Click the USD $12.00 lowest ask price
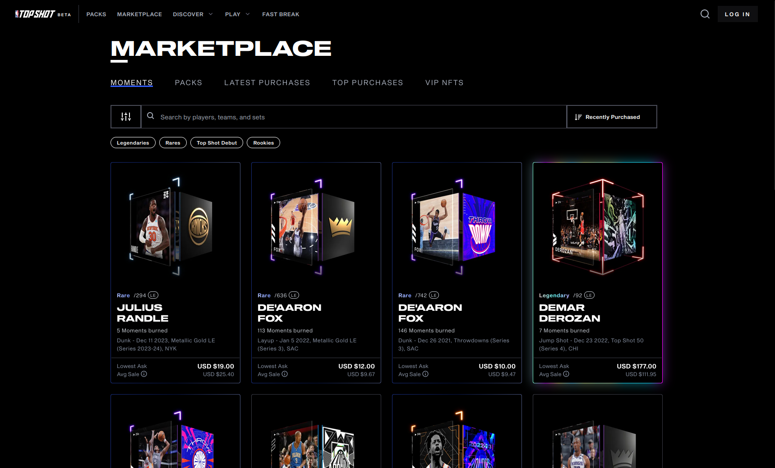 coord(356,366)
